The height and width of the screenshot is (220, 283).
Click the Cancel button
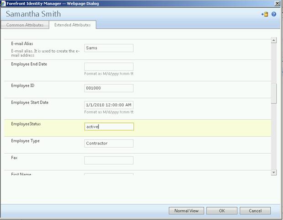point(255,211)
